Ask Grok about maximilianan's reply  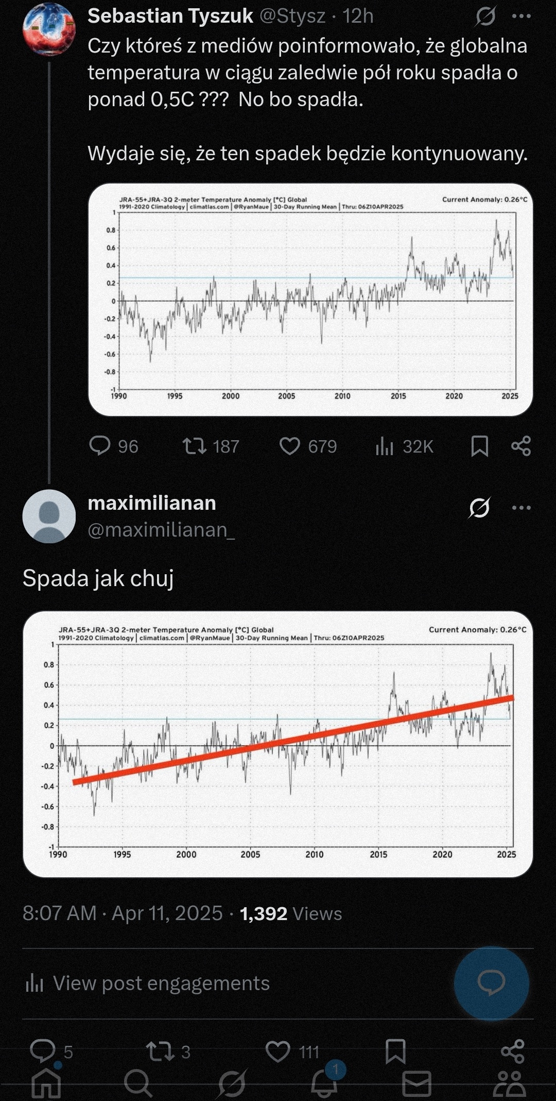(479, 508)
